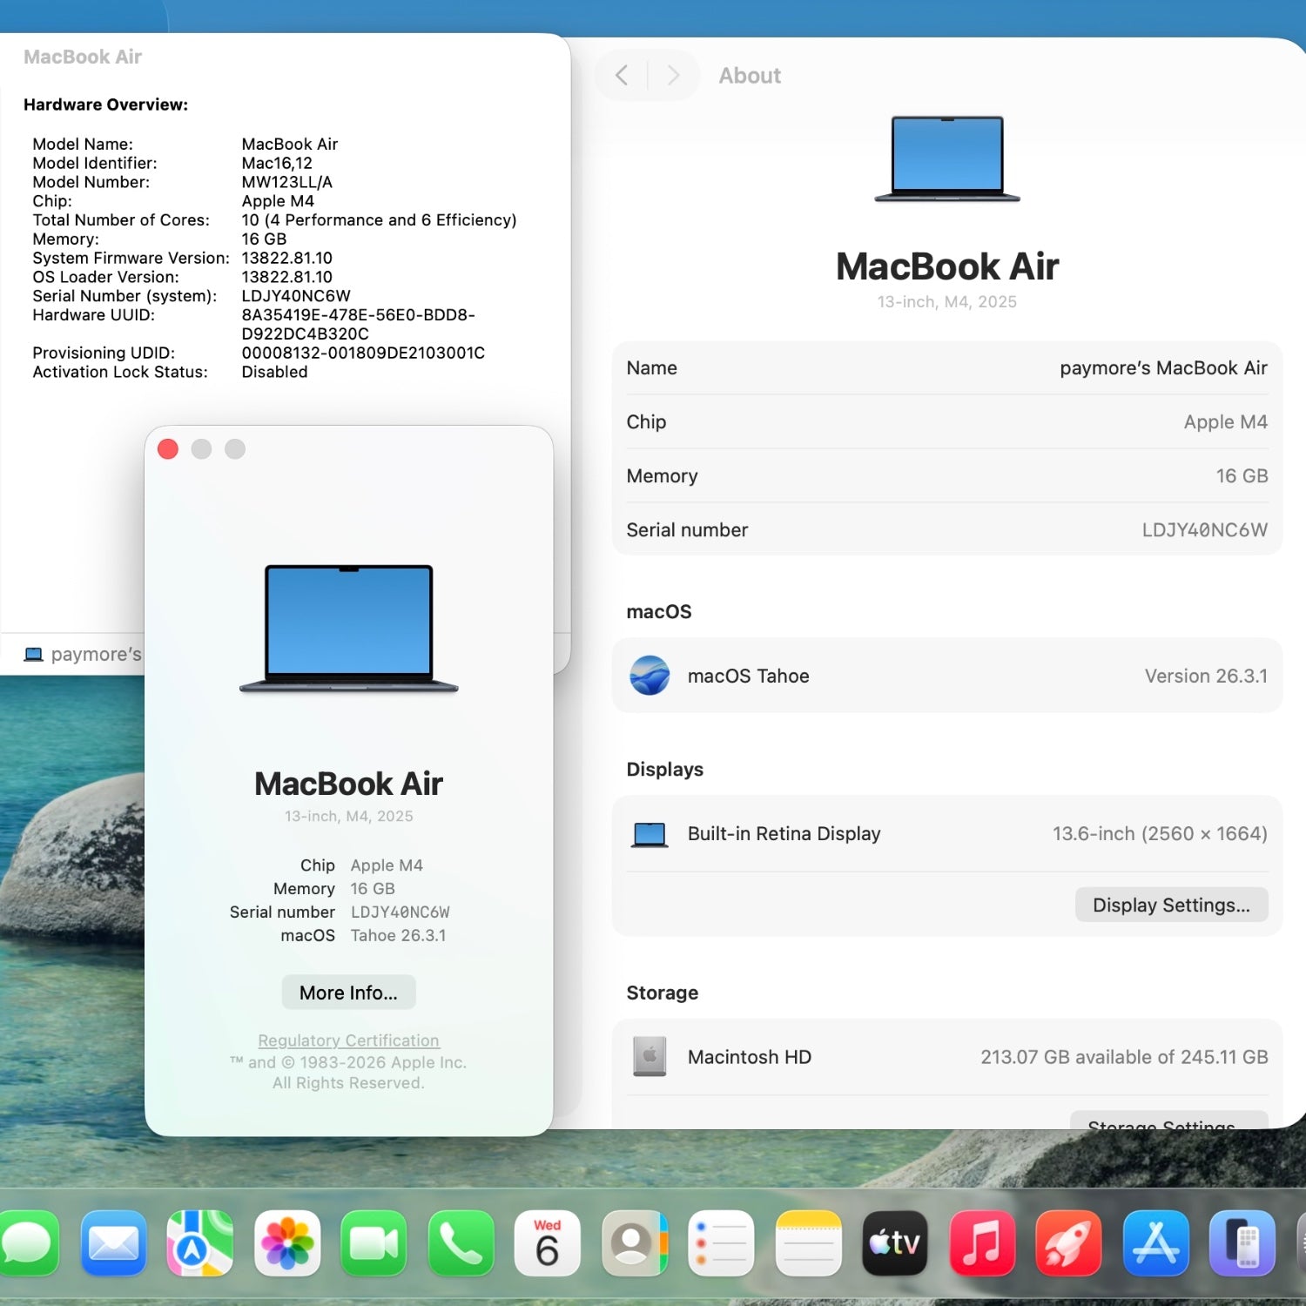This screenshot has height=1306, width=1306.
Task: Open the Photos app in the Dock
Action: pos(287,1242)
